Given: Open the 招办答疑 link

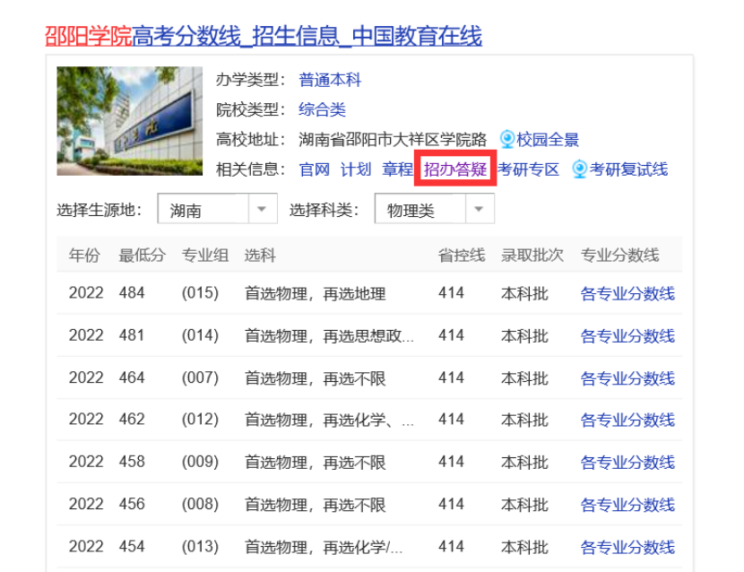Looking at the screenshot, I should (455, 169).
